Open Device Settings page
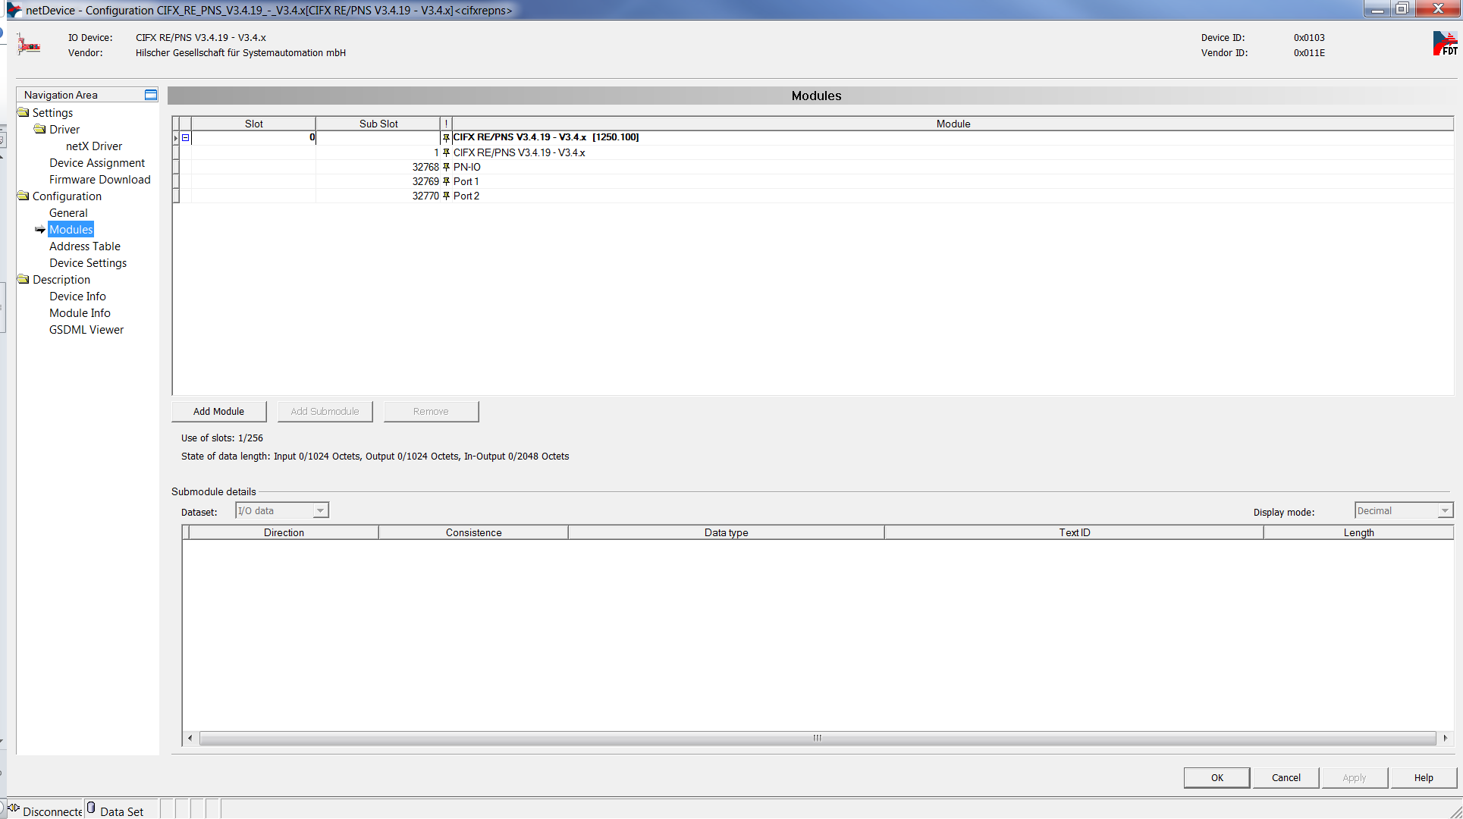The width and height of the screenshot is (1463, 819). [x=88, y=262]
